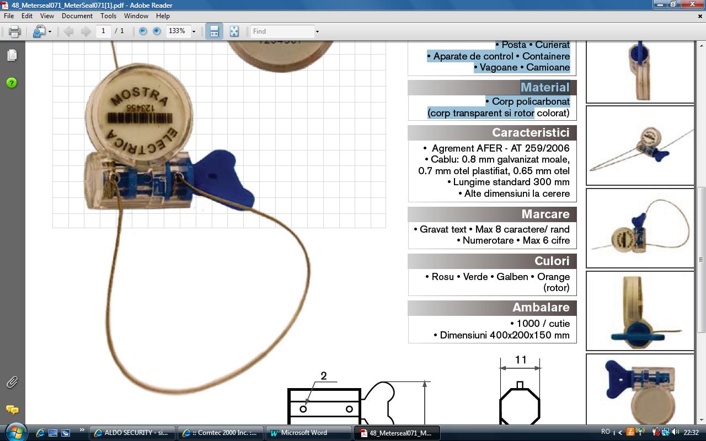Go to the next page arrow
Screen dimensions: 706x441
pos(85,31)
